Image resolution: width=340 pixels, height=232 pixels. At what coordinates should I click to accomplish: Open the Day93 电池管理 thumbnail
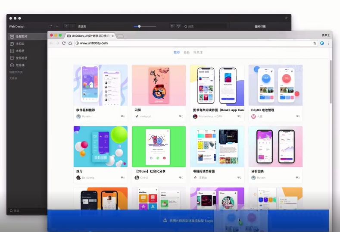coord(275,85)
